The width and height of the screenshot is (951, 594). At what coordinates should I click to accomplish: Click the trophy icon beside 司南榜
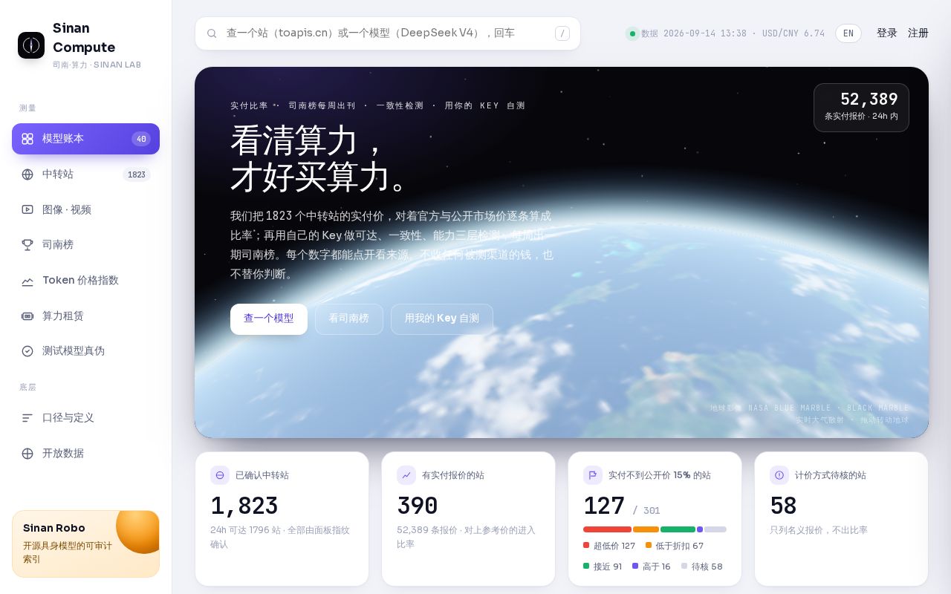pos(27,245)
